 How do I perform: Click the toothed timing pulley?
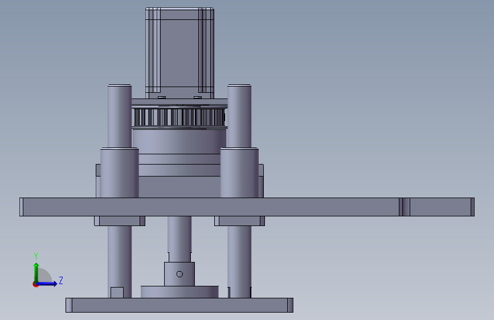coord(179,117)
